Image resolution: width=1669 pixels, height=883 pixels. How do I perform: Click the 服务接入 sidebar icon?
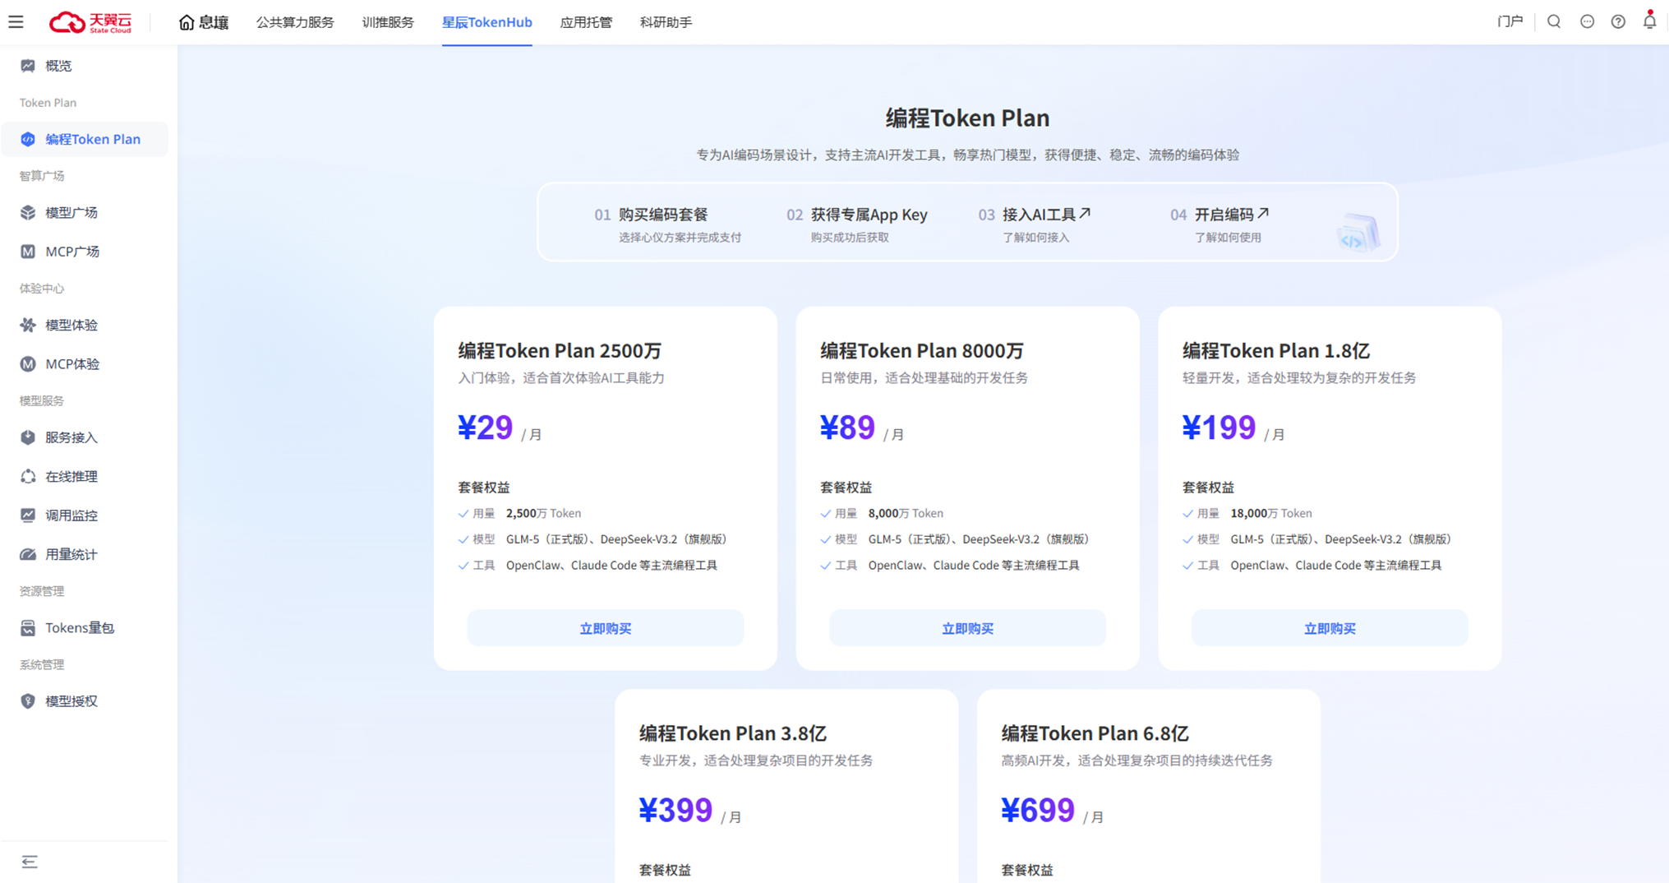click(28, 437)
